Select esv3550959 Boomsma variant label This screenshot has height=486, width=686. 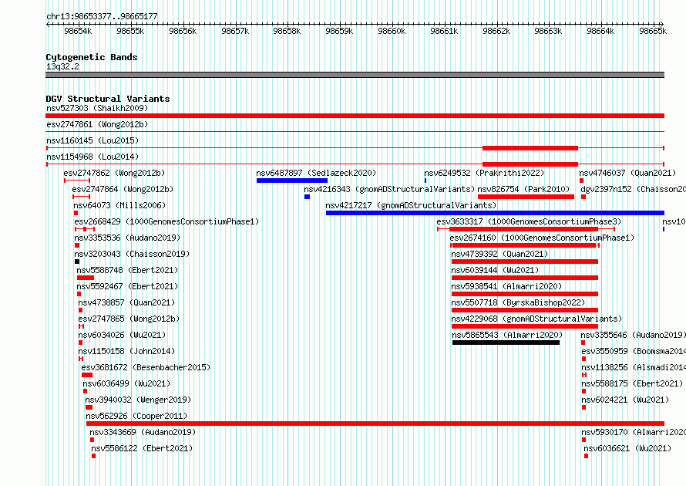[634, 351]
